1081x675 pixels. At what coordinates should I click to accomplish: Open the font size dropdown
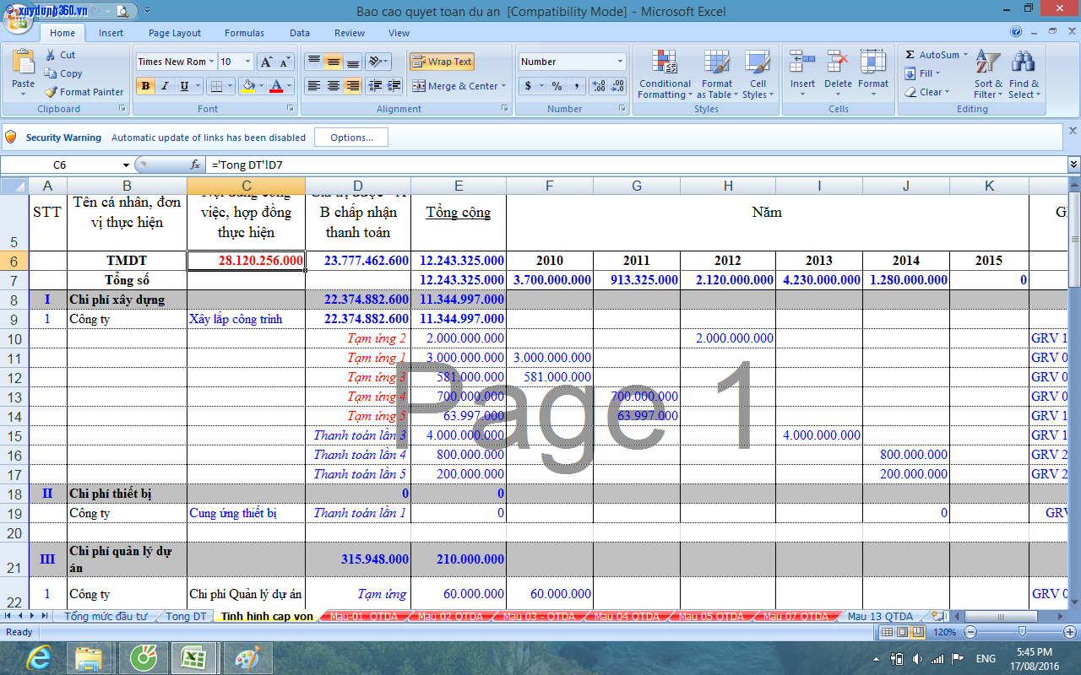tap(247, 62)
